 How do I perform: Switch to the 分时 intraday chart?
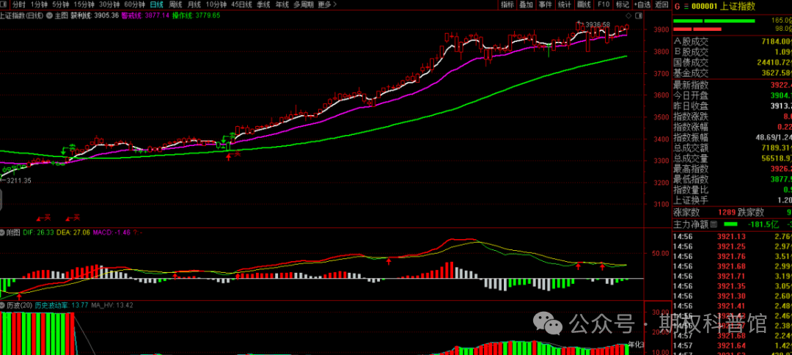19,4
